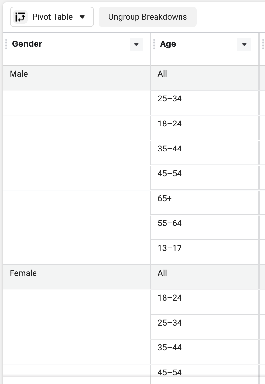
Task: Click the Pivot Table layout icon
Action: [21, 17]
